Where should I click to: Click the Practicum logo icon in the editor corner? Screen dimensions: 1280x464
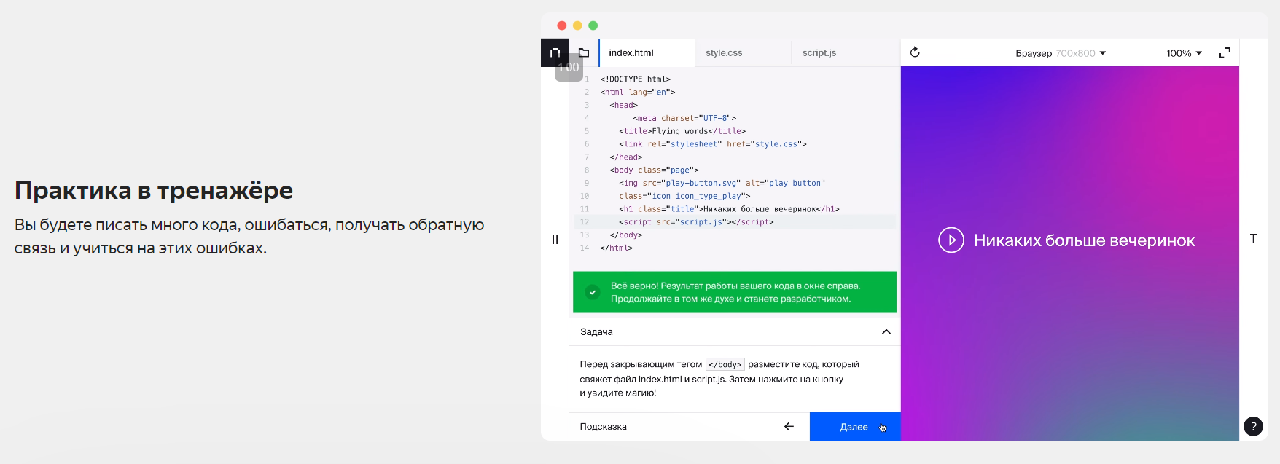point(555,52)
